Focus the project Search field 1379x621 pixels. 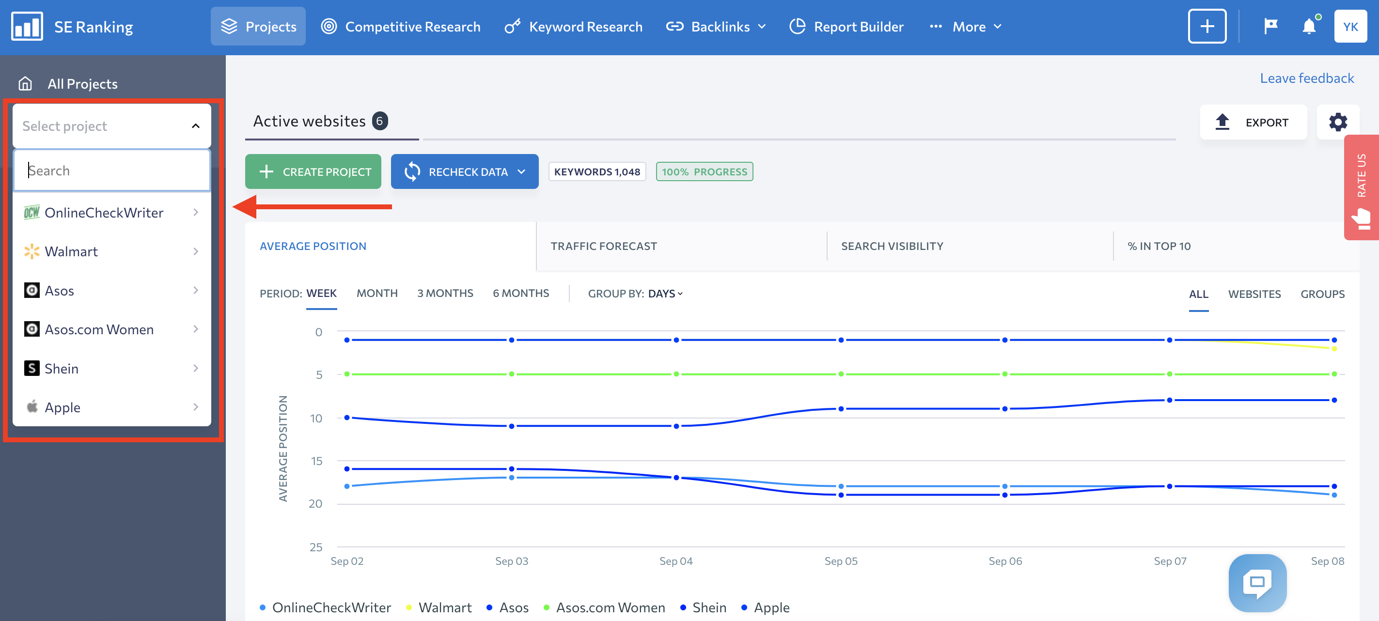112,170
